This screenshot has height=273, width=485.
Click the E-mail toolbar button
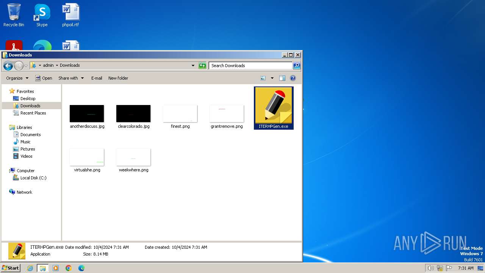[97, 78]
